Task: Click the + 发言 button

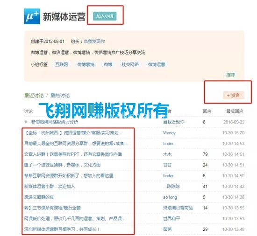Action: [x=234, y=95]
